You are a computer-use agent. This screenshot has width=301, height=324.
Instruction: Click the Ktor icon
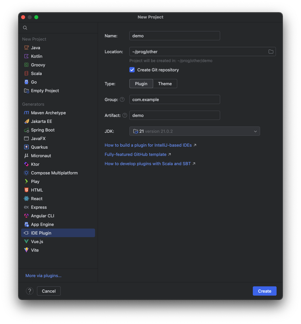[x=26, y=164]
